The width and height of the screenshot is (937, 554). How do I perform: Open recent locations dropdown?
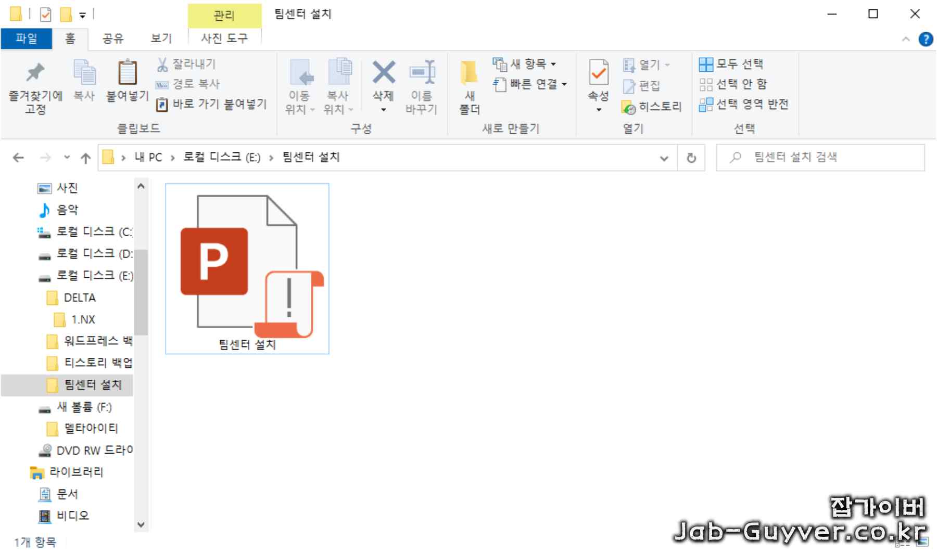coord(67,158)
